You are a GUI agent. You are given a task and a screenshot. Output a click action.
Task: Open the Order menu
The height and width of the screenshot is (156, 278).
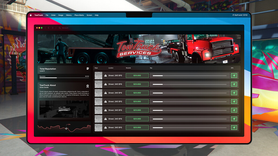[x=53, y=15]
